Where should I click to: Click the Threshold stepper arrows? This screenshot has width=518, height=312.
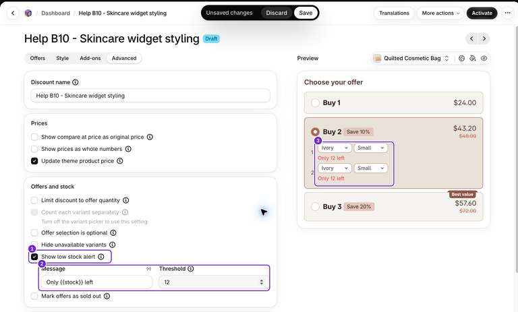(261, 282)
